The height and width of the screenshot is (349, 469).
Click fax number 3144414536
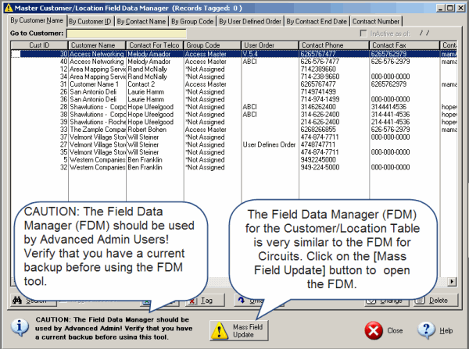388,107
